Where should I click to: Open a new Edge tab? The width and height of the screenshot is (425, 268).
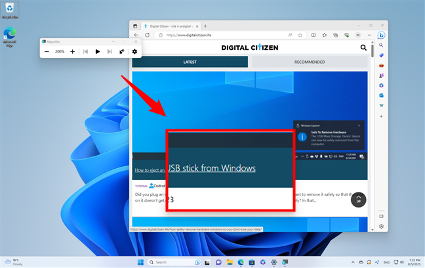[205, 26]
